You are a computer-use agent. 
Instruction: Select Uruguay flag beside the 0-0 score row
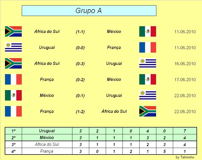click(x=13, y=47)
